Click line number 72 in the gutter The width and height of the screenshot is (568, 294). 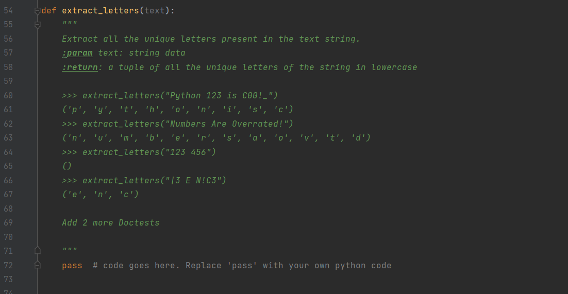tap(8, 265)
